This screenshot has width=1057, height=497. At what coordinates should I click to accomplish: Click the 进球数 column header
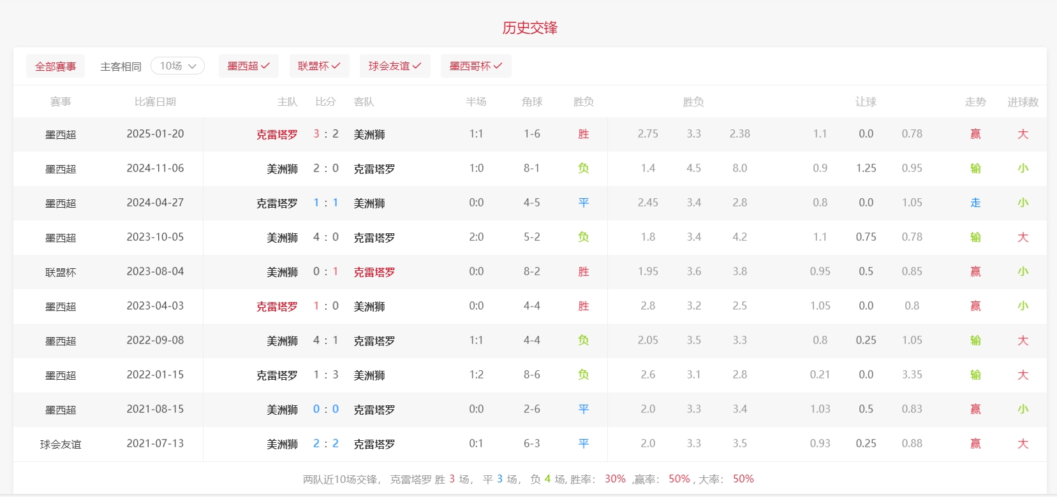click(1023, 102)
